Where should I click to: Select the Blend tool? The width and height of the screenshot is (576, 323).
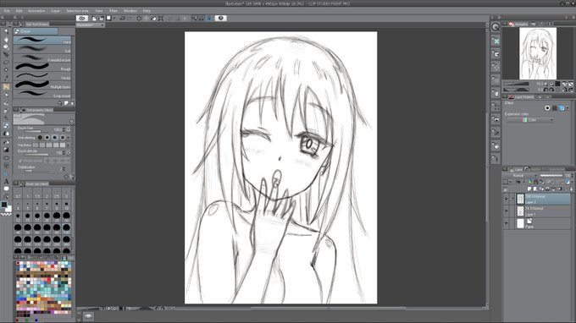tap(6, 134)
